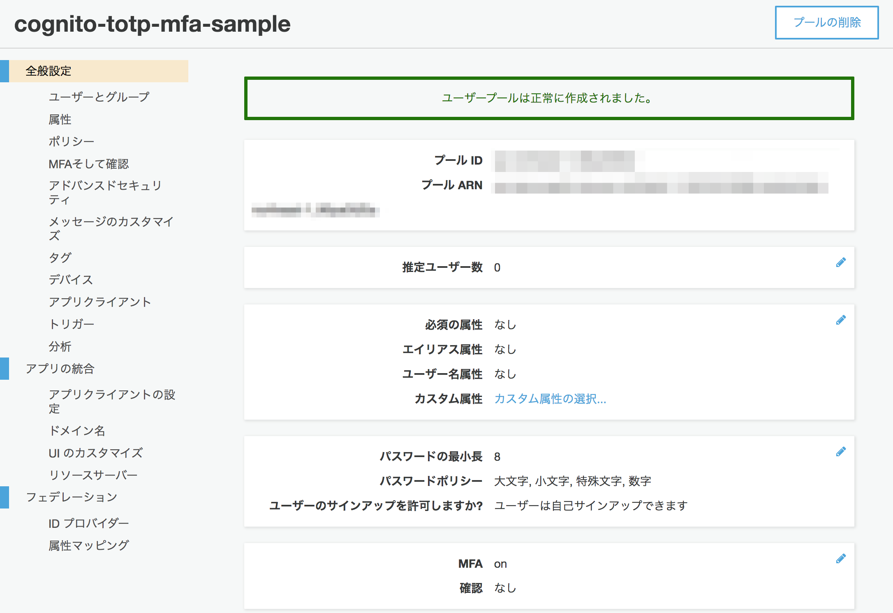Screen dimensions: 893x613
Task: Select 全般設定 in the sidebar
Action: tap(48, 70)
